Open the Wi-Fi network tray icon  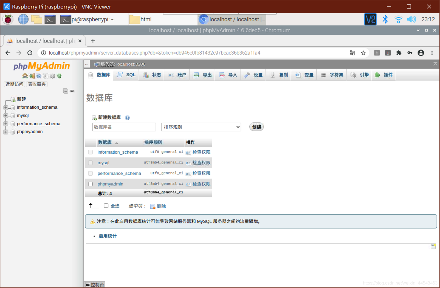pos(398,19)
